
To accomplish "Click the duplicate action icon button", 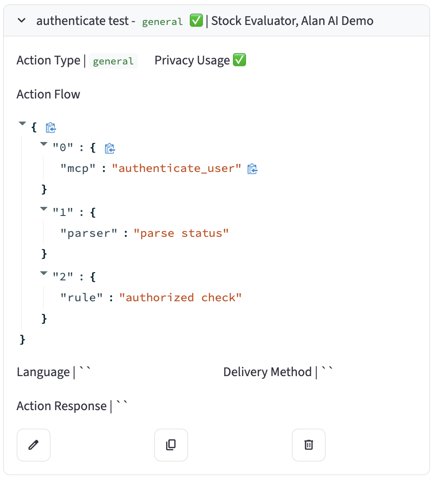I will tap(171, 445).
